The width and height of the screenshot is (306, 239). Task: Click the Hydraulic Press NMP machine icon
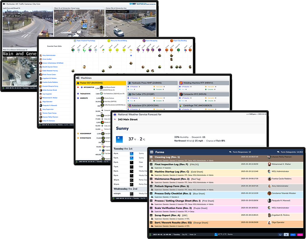[129, 83]
